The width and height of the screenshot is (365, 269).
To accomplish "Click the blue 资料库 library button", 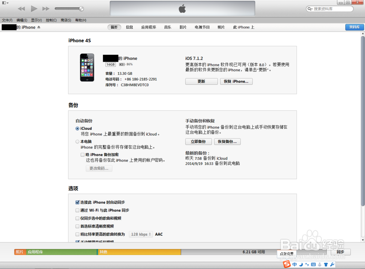I will coord(354,27).
